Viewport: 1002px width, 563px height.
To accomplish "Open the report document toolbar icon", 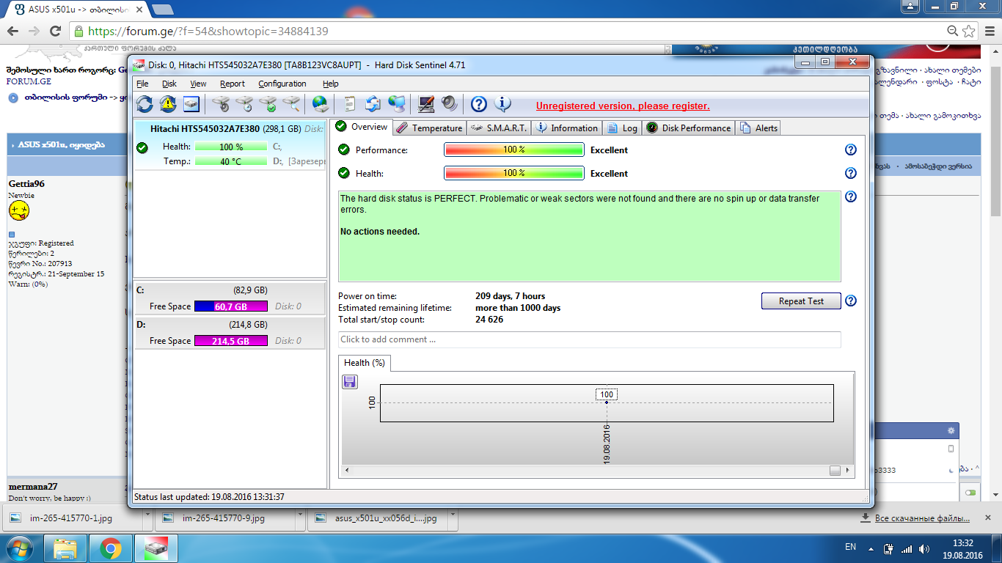I will tap(350, 104).
